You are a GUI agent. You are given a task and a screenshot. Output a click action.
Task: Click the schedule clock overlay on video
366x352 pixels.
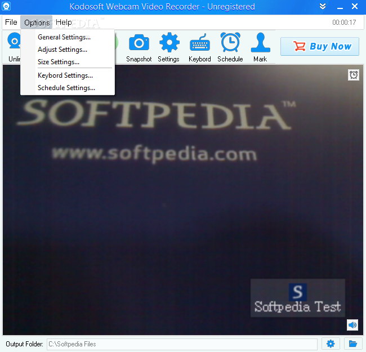tap(354, 75)
